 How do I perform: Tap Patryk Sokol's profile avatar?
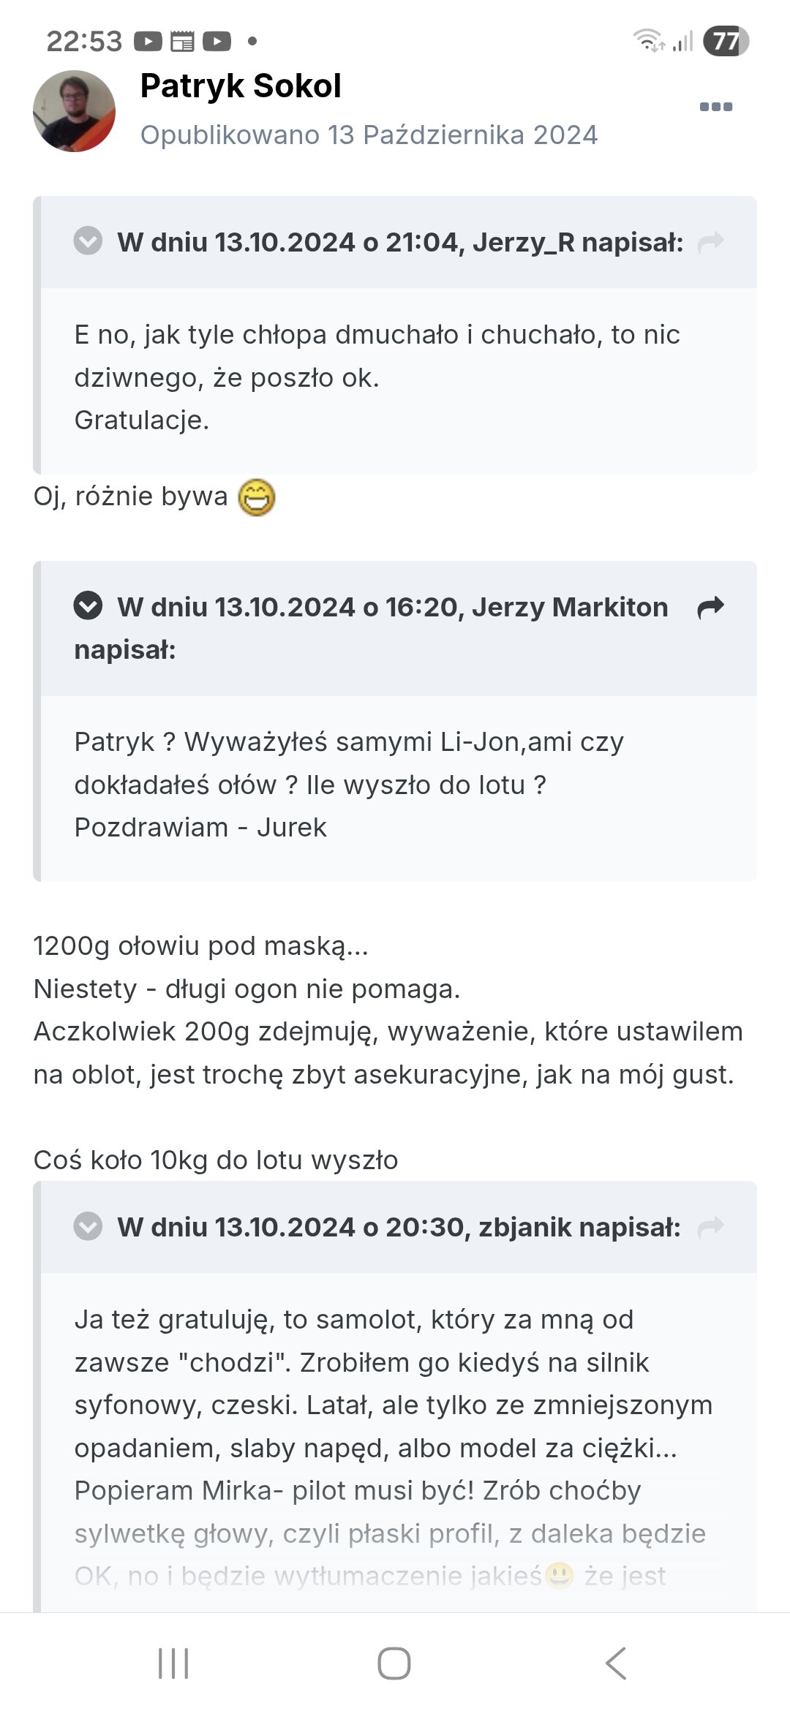pyautogui.click(x=74, y=111)
